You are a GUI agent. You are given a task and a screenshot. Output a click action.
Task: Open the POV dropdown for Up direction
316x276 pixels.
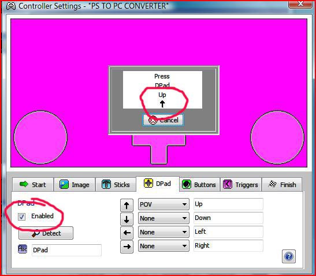pyautogui.click(x=163, y=204)
